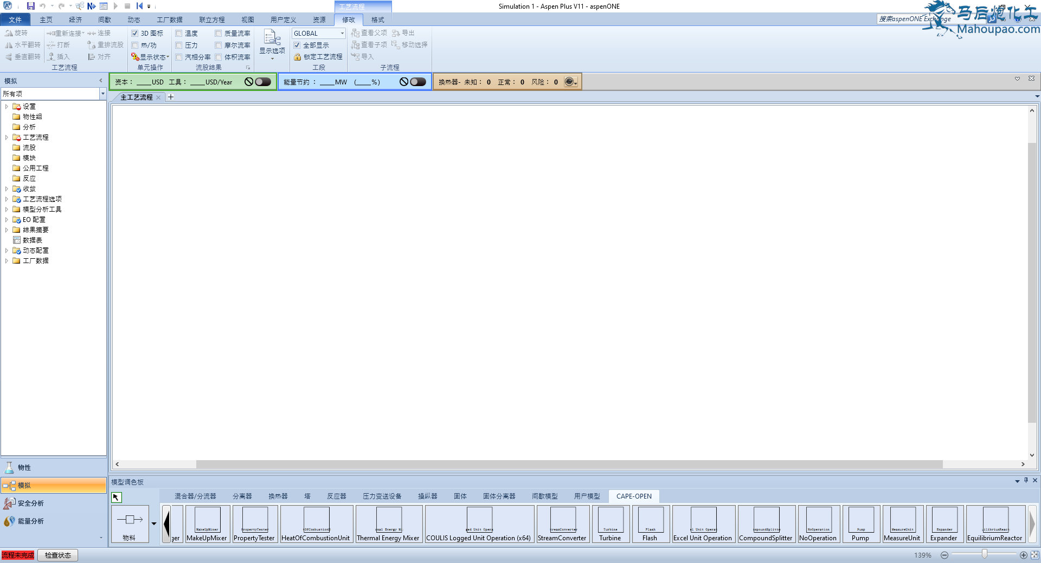Screen dimensions: 1041x563
Task: Open the 反应器 model palette tab
Action: [336, 496]
